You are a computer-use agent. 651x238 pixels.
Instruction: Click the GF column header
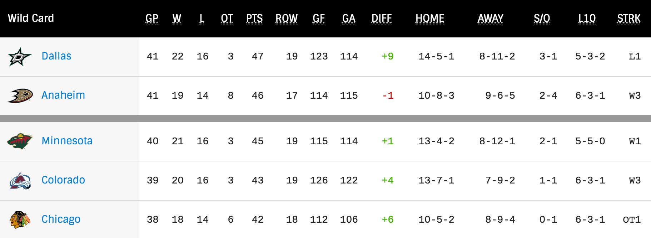[318, 18]
